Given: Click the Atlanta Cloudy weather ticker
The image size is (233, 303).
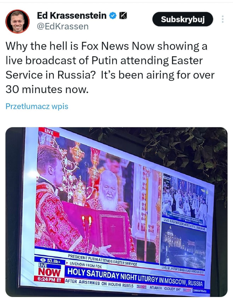Looking at the screenshot, I should pyautogui.click(x=165, y=288).
